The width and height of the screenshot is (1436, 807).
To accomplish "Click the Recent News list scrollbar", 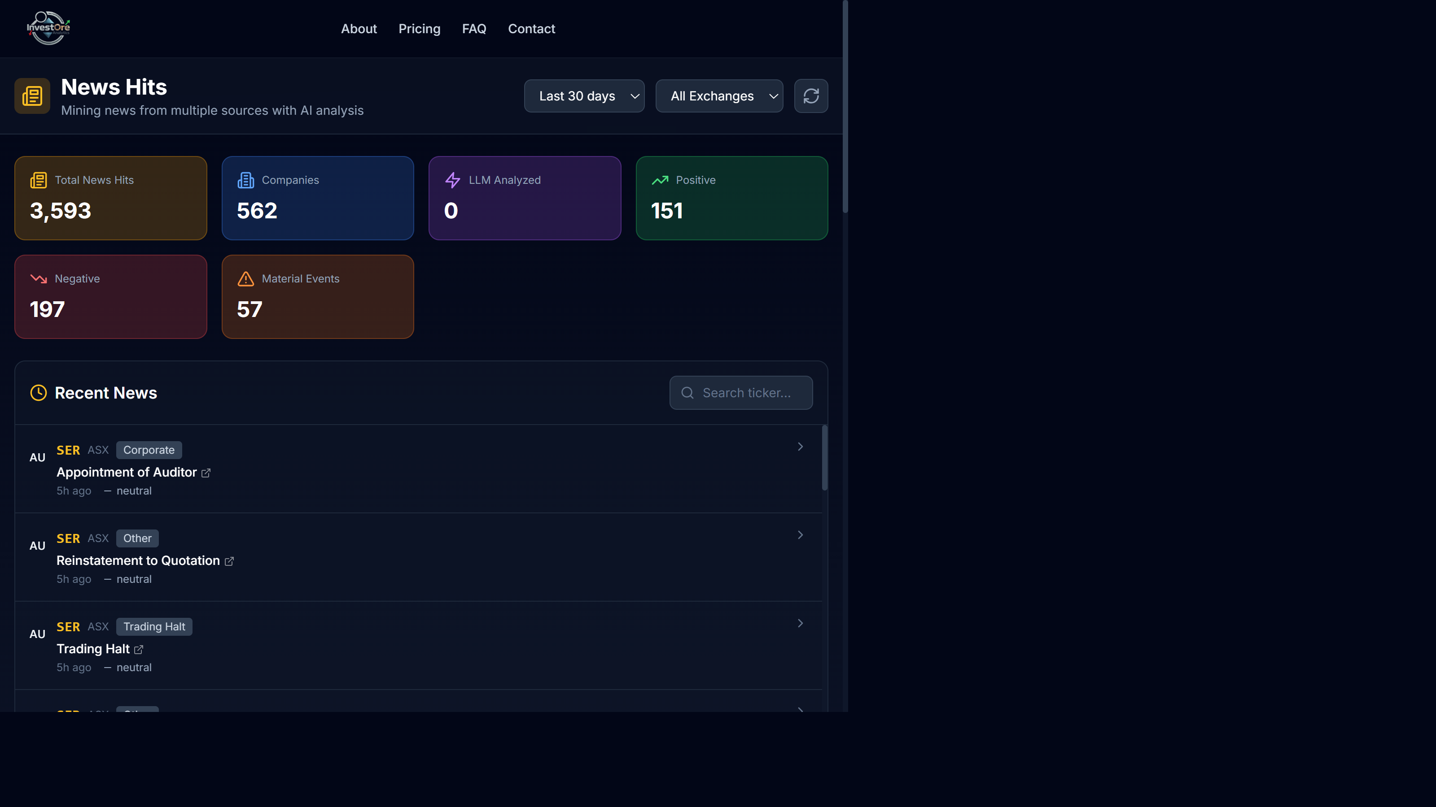I will 824,458.
